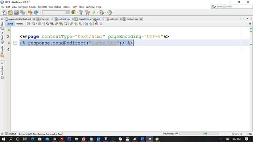
Task: Click the Undo arrow icon
Action: [x=30, y=12]
